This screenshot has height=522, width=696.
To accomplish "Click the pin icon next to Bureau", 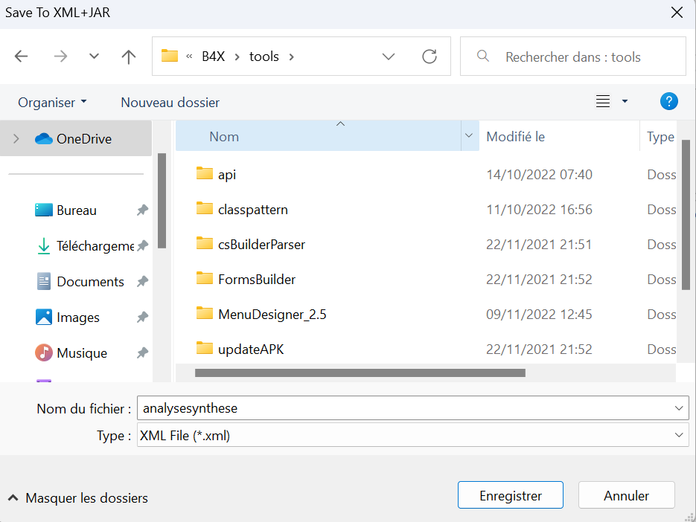I will click(142, 210).
